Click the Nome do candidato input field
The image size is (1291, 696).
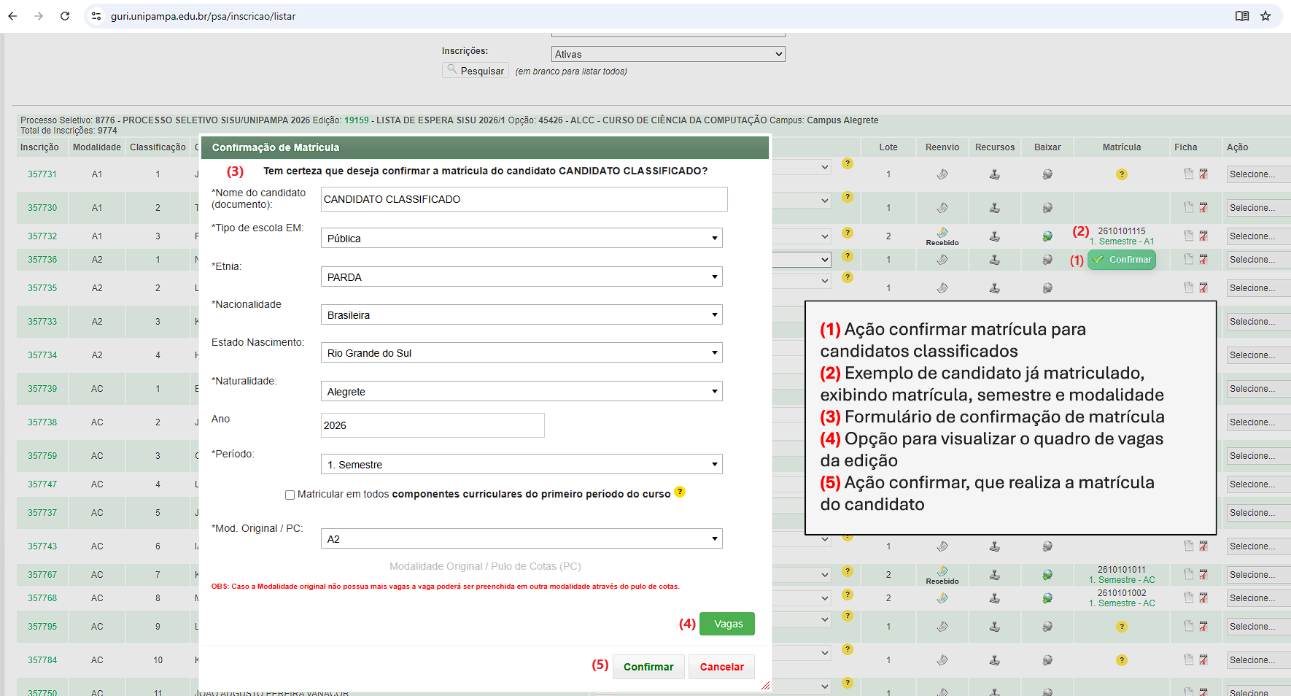point(524,199)
